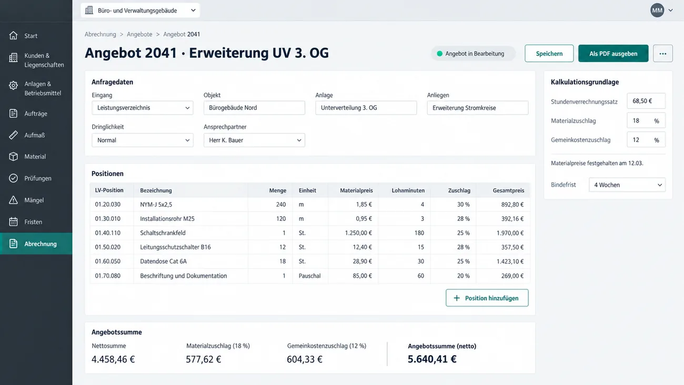
Task: Click the Start home icon in sidebar
Action: coord(14,36)
